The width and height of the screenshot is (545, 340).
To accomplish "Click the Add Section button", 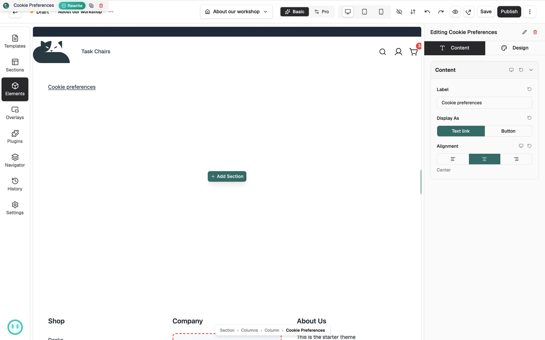I will coord(227,176).
